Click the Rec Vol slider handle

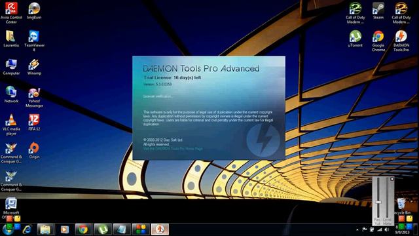tap(378, 203)
